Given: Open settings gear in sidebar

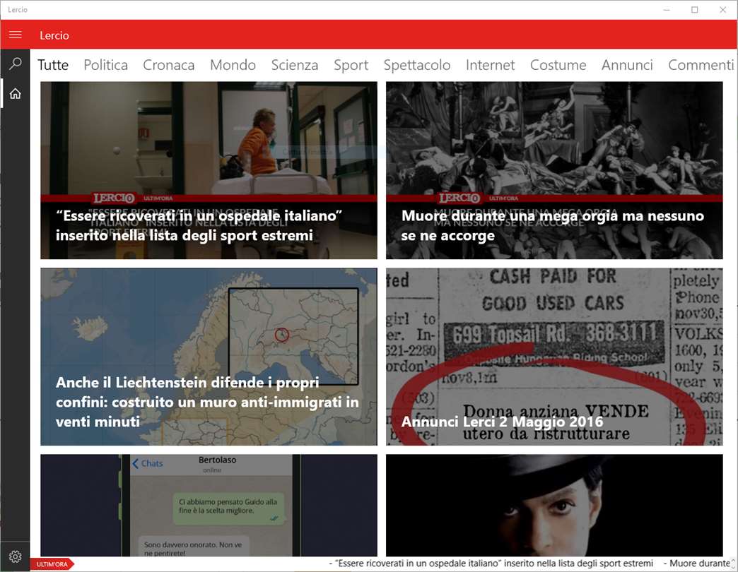Looking at the screenshot, I should pyautogui.click(x=15, y=556).
